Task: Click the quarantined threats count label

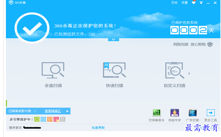Action: pos(22,111)
